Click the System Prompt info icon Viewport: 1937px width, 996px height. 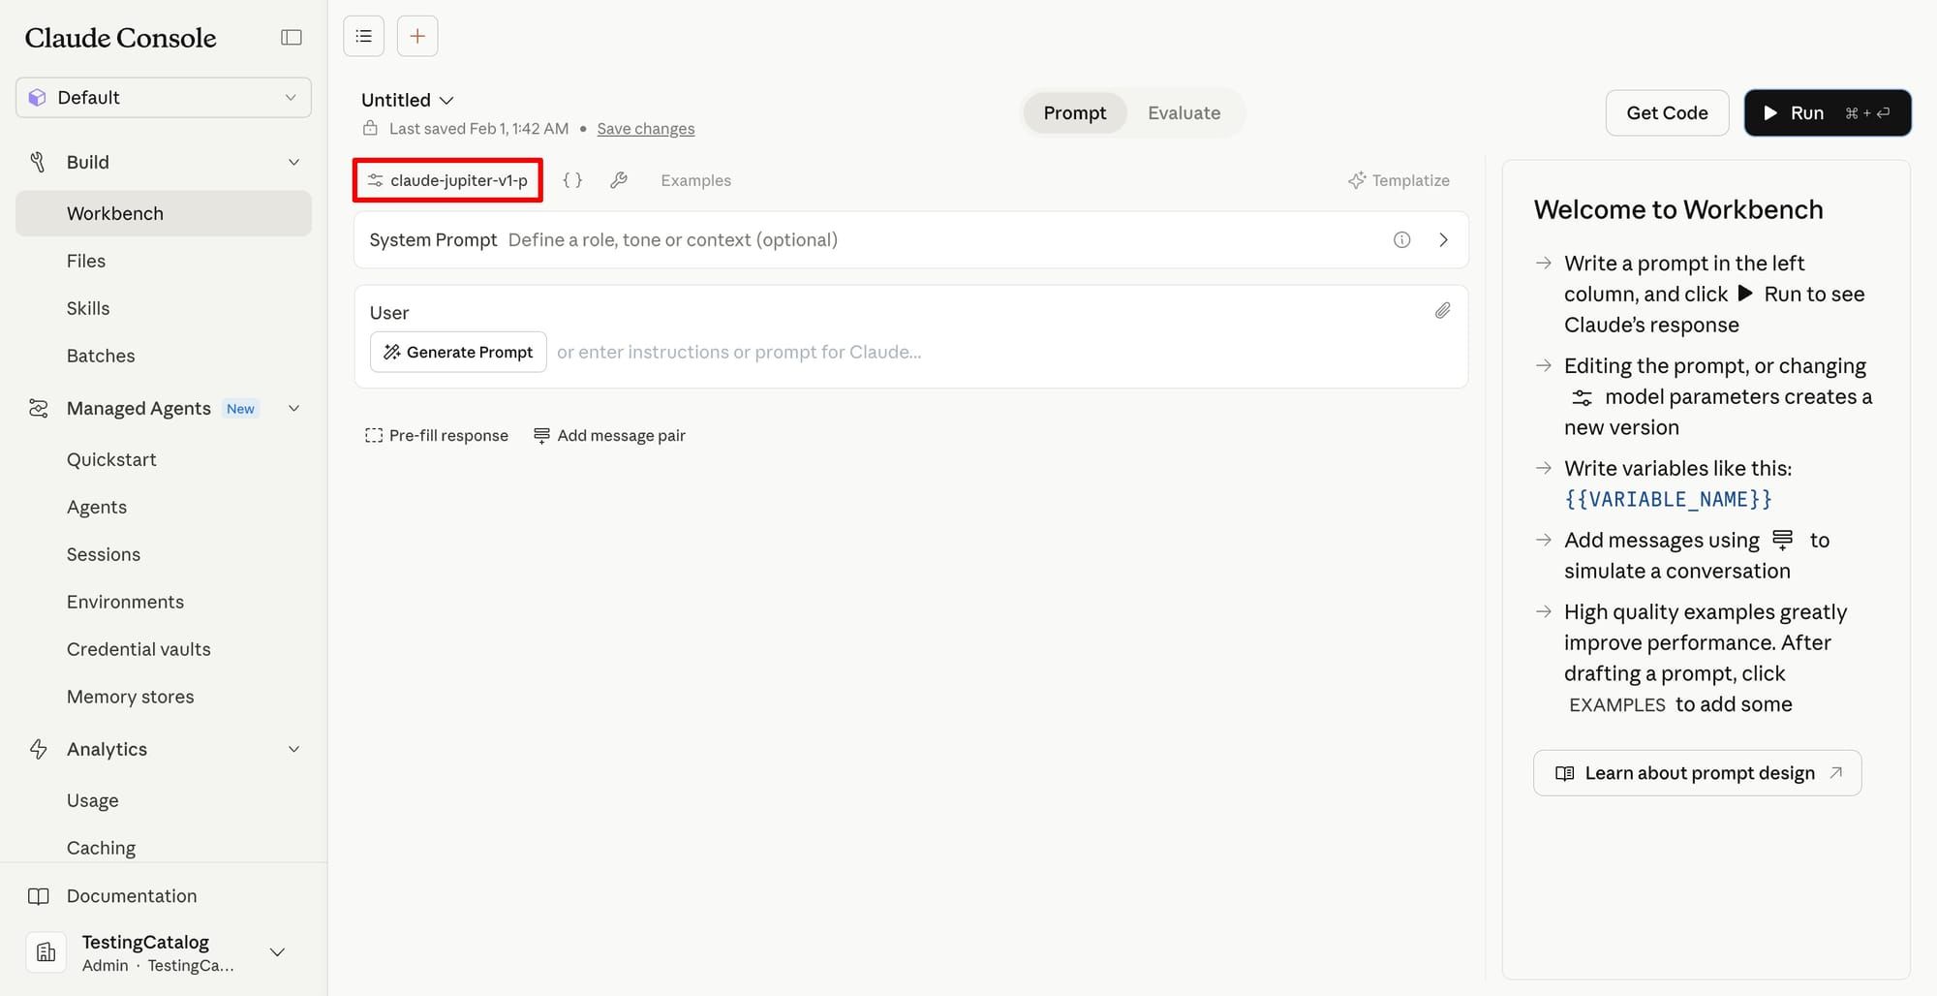coord(1401,240)
